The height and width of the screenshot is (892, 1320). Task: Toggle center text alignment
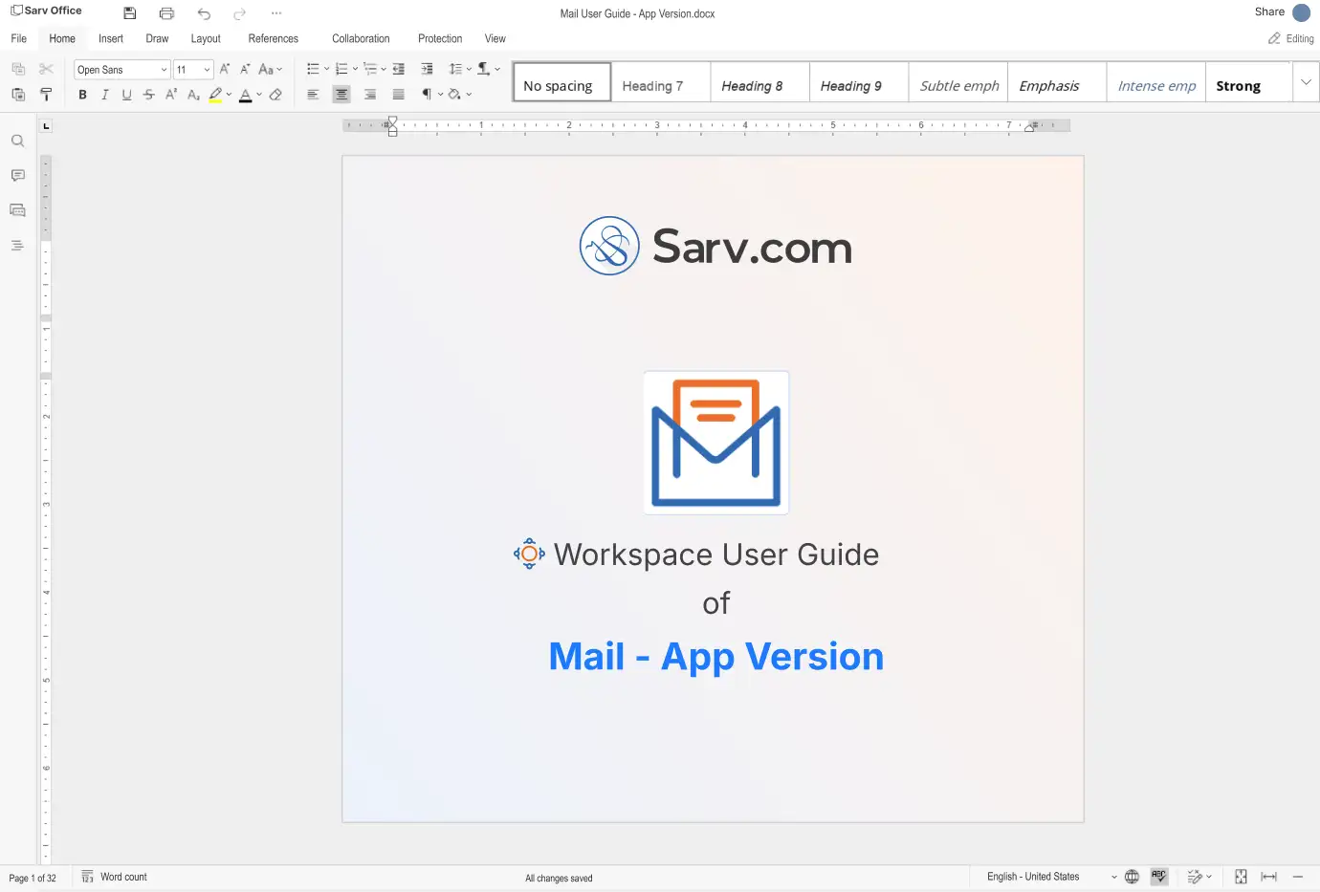pyautogui.click(x=341, y=95)
